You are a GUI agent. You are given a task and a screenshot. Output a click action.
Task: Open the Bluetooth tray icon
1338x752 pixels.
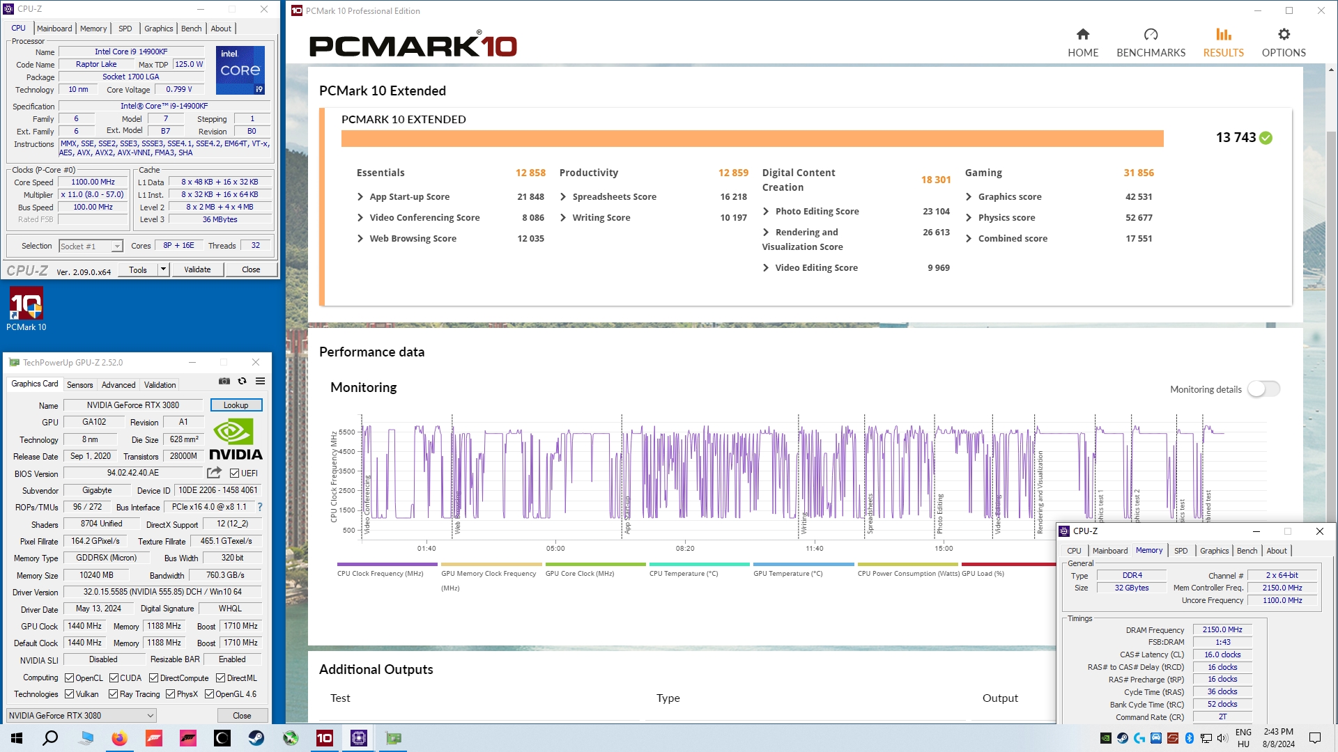pyautogui.click(x=1190, y=738)
